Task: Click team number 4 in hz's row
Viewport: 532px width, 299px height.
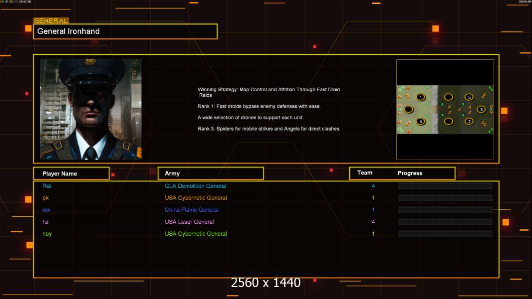Action: [x=373, y=222]
